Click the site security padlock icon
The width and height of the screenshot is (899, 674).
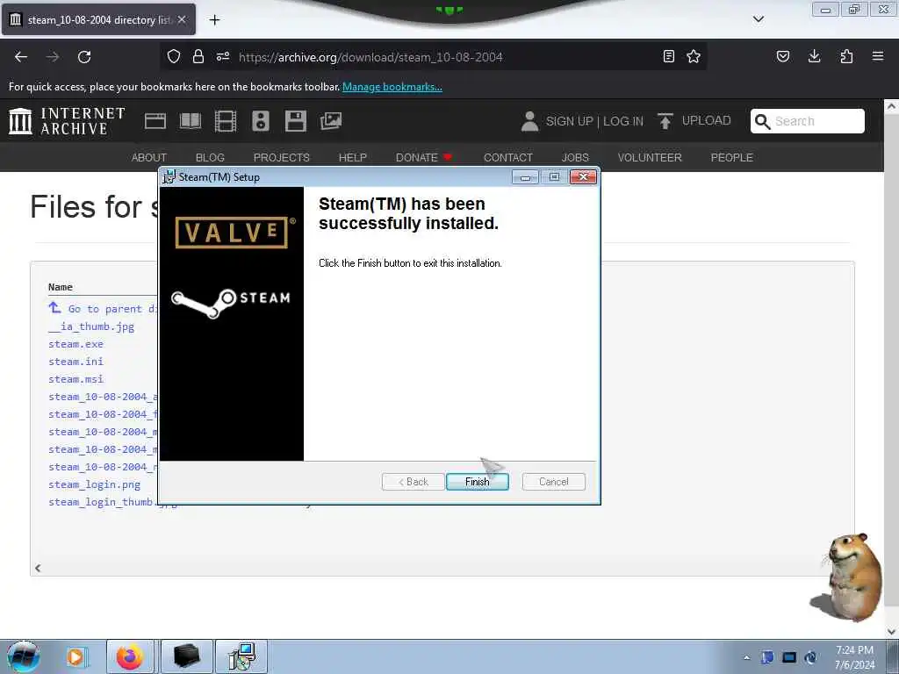click(198, 56)
